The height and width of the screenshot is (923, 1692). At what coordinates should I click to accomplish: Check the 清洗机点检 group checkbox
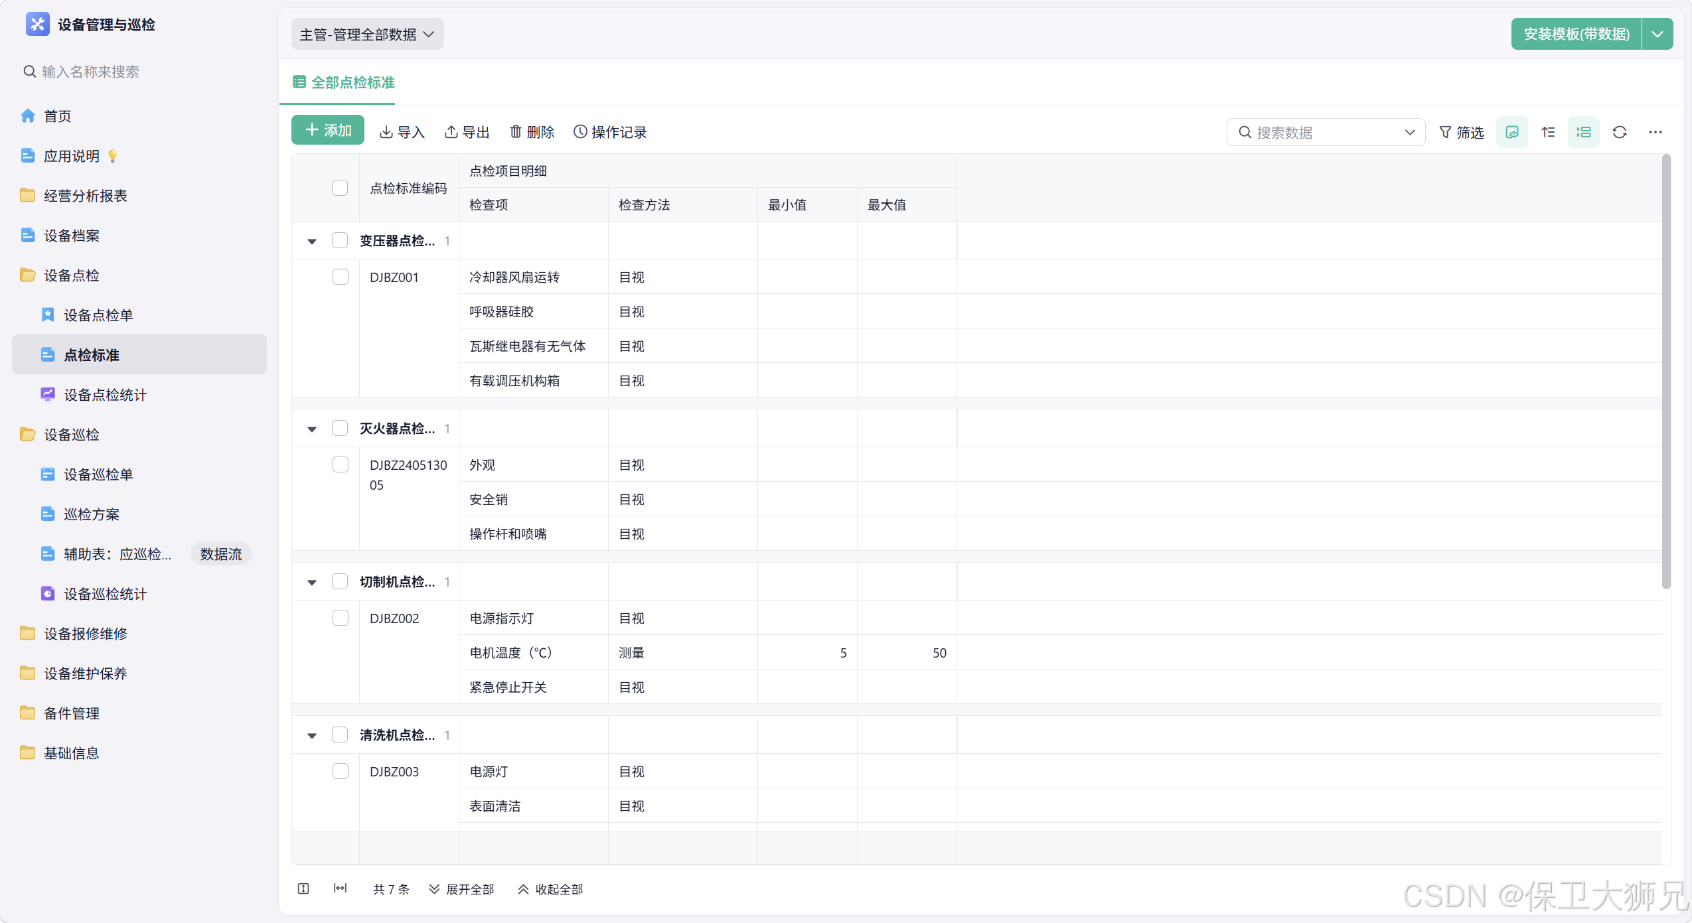click(x=340, y=735)
